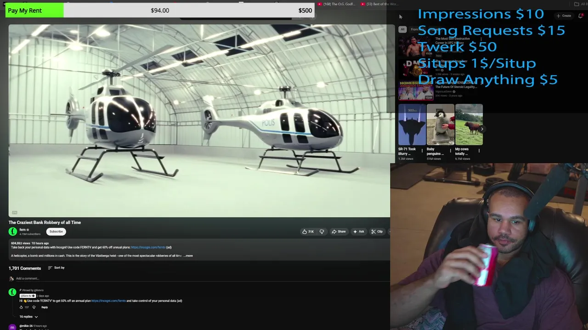Open the fern channel name link
Viewport: 588px width, 330px height.
(x=22, y=230)
